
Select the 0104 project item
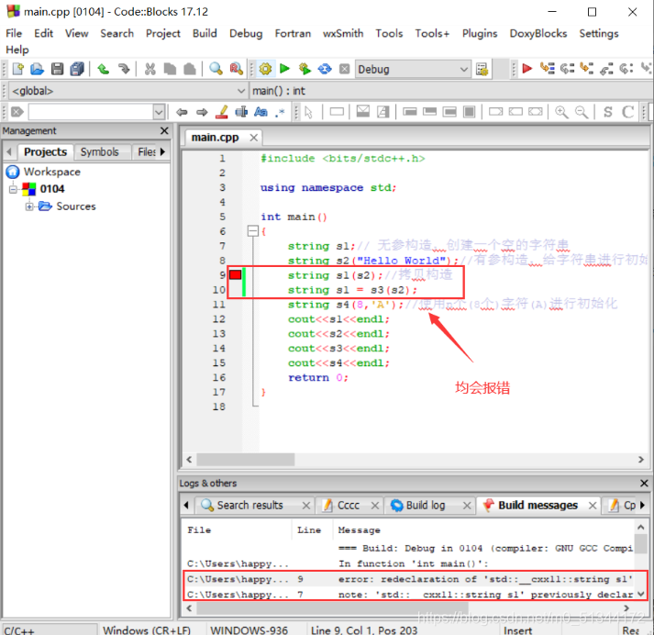pyautogui.click(x=52, y=189)
